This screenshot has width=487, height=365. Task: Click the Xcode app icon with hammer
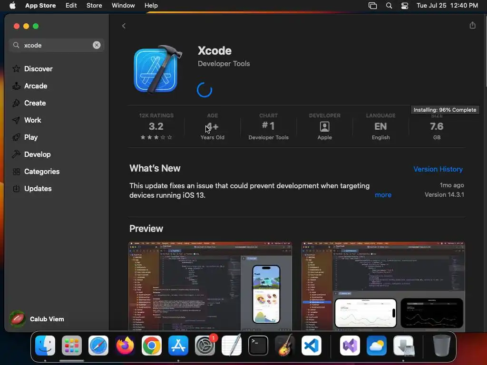click(157, 69)
